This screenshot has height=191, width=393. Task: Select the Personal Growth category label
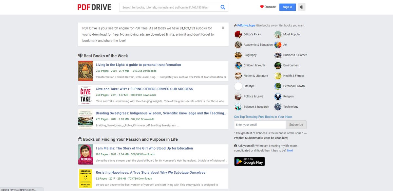tap(294, 86)
